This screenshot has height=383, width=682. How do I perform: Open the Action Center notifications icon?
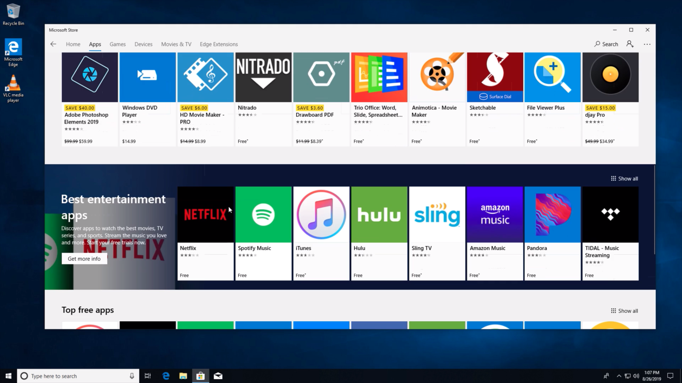pyautogui.click(x=670, y=376)
